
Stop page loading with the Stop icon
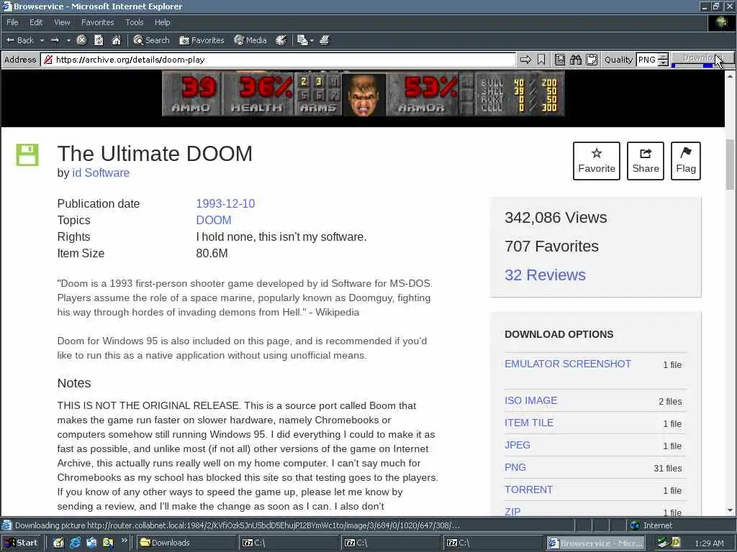81,40
